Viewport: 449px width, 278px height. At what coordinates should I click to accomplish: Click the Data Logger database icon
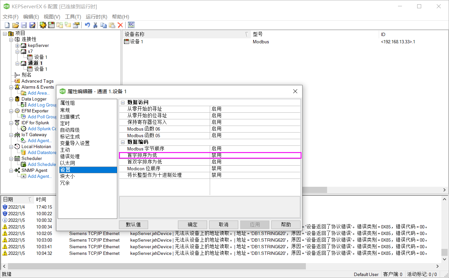17,99
